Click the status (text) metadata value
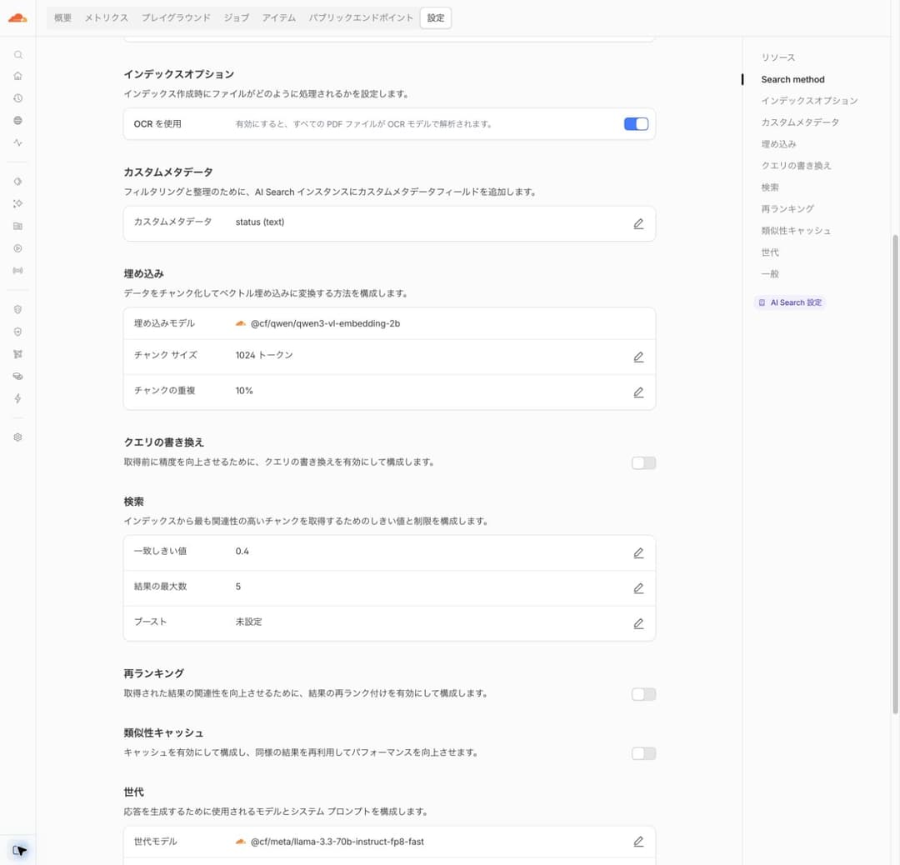 [259, 222]
